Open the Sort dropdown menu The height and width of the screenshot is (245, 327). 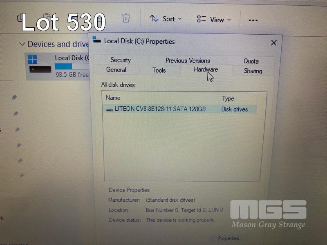pyautogui.click(x=166, y=19)
